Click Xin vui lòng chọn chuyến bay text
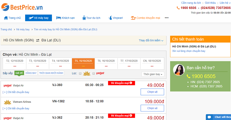The image size is (231, 120). point(189,51)
